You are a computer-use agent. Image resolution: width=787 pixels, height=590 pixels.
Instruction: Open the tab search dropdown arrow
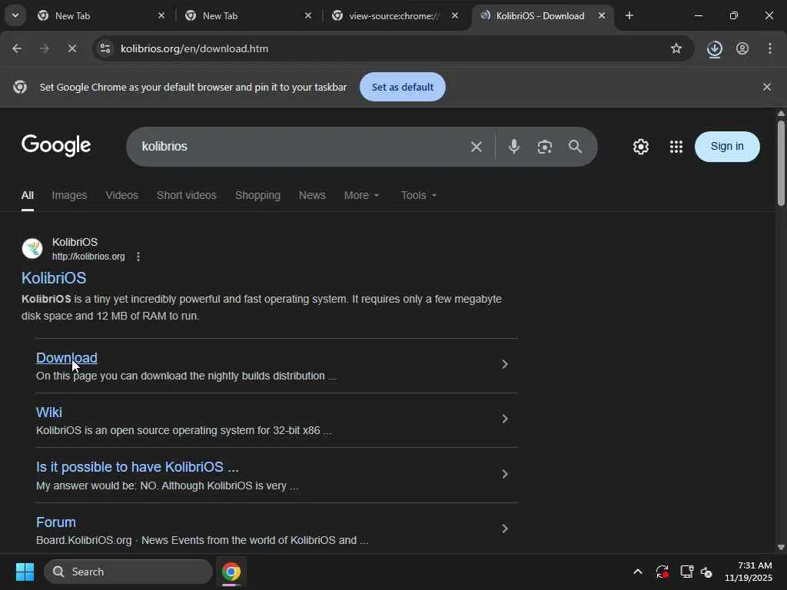(15, 15)
